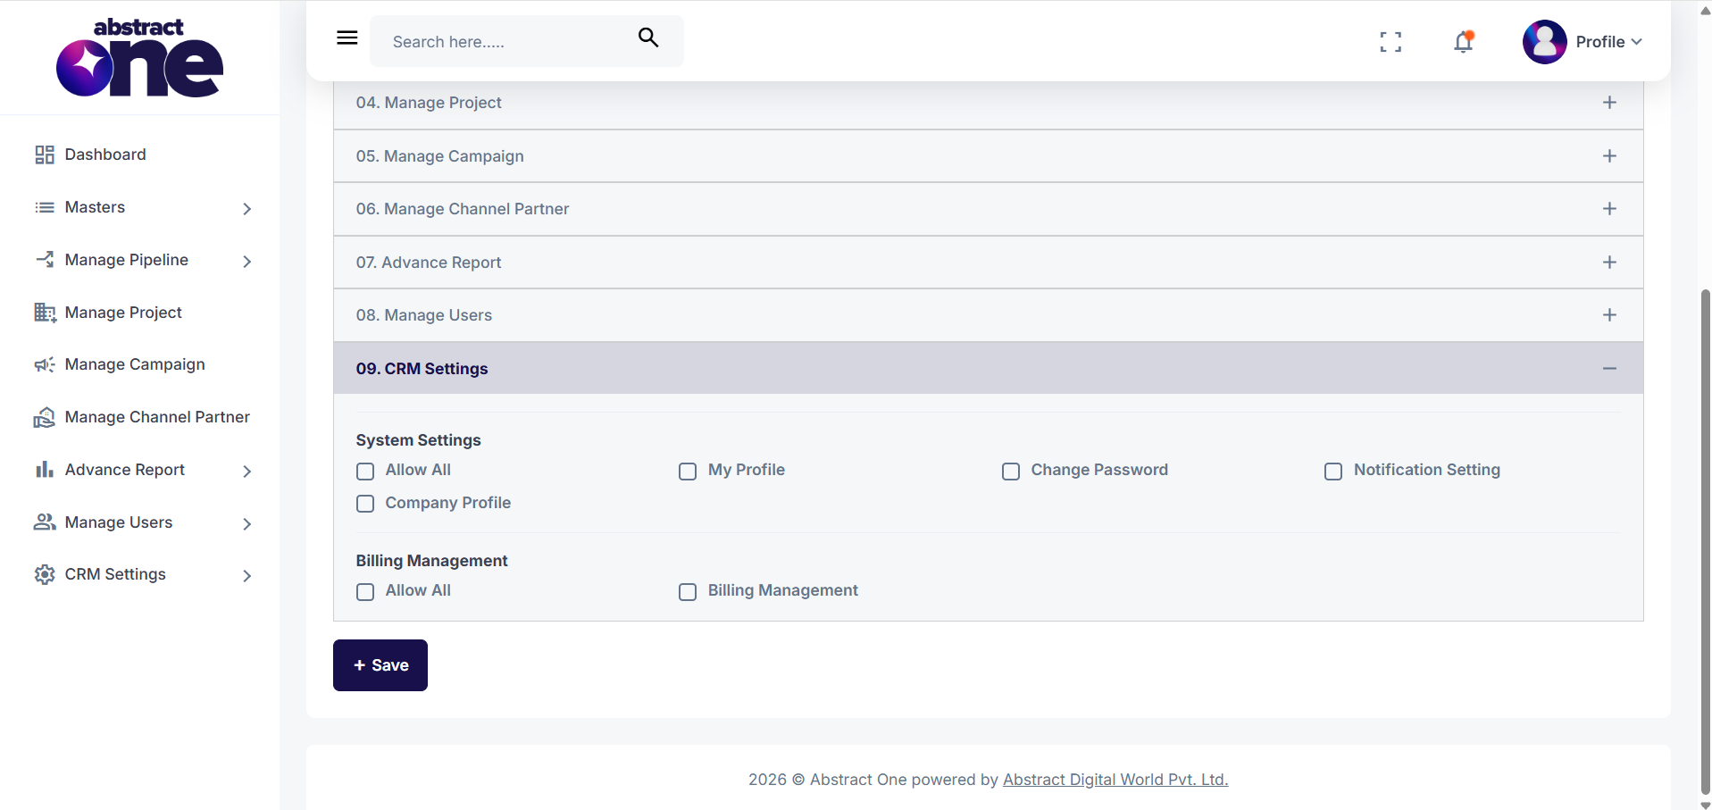Enter fullscreen using the expand icon

tap(1390, 42)
